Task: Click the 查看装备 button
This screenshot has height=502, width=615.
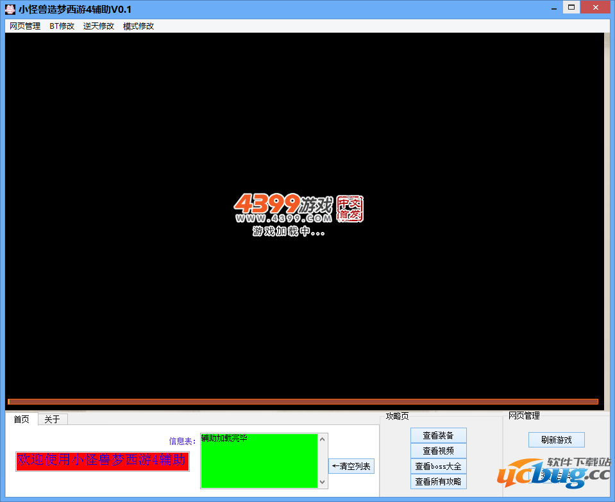Action: pos(438,435)
